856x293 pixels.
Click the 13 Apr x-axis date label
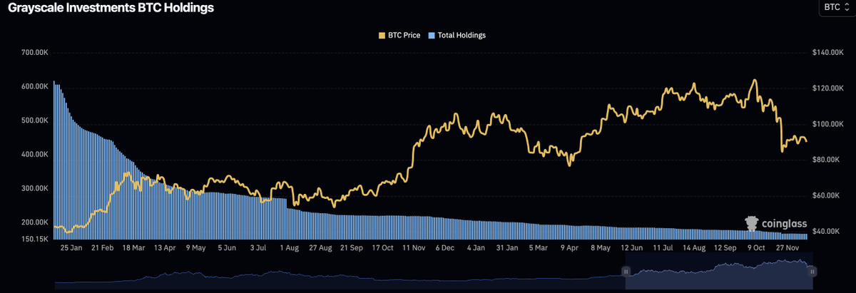click(165, 248)
